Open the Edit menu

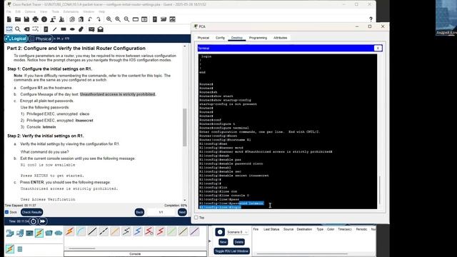tap(18, 11)
